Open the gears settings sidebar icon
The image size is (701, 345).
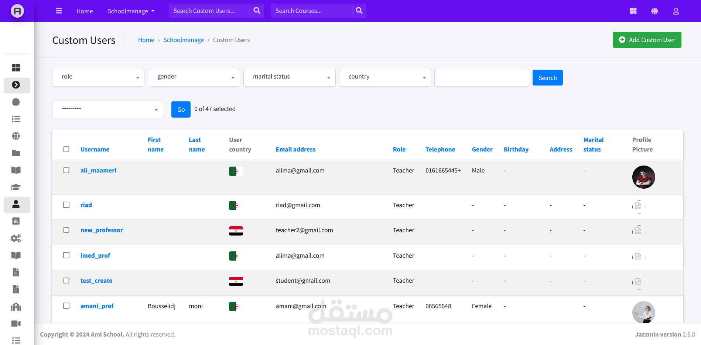(16, 238)
